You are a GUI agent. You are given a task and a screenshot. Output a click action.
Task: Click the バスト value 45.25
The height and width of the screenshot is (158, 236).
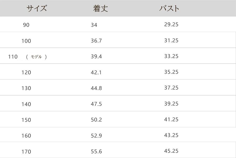tap(171, 151)
